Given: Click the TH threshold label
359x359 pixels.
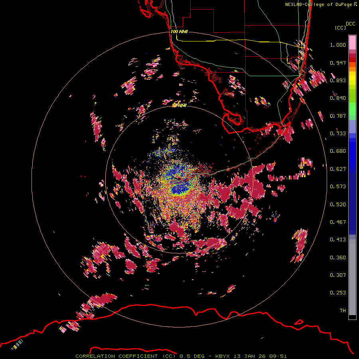Looking at the screenshot, I should tap(343, 311).
